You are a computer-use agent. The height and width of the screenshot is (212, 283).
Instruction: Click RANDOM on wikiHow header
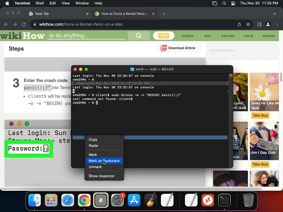268,36
